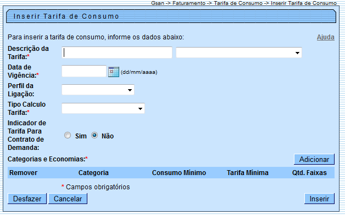
Task: Click the Categoria column header
Action: click(x=93, y=173)
